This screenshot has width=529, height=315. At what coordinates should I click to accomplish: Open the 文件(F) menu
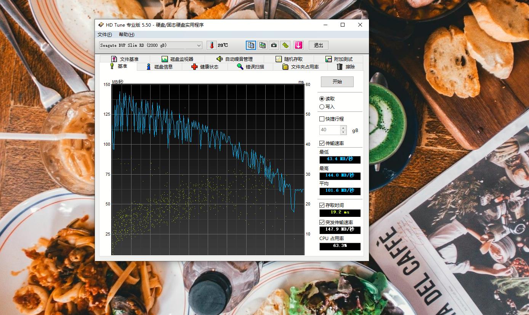tap(104, 35)
